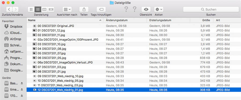Click the file icon of 01 DSC07201_12.jpg

pyautogui.click(x=35, y=31)
